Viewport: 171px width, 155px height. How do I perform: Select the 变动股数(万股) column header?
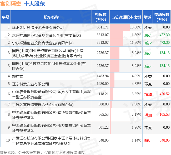click(162, 17)
